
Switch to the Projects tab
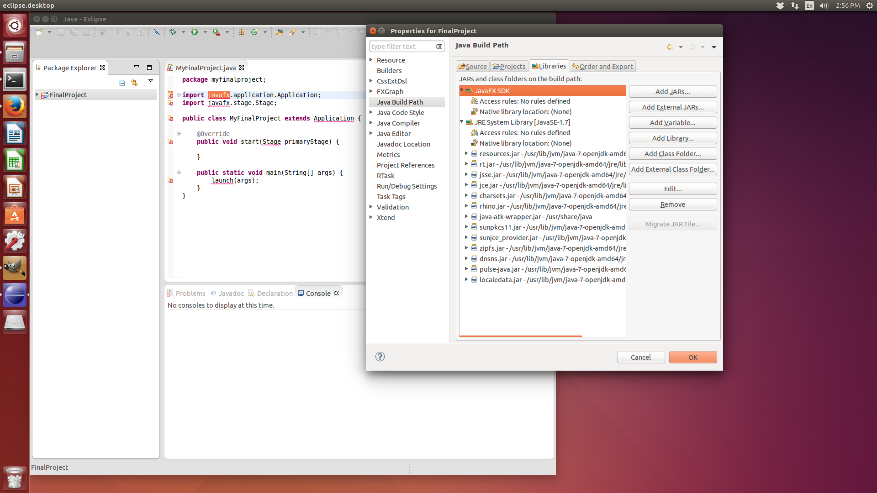[x=509, y=66]
